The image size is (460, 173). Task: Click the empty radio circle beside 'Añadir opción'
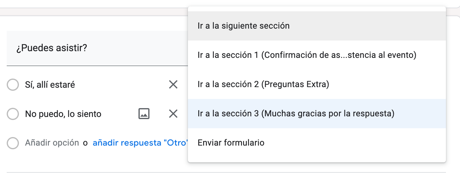pyautogui.click(x=13, y=143)
